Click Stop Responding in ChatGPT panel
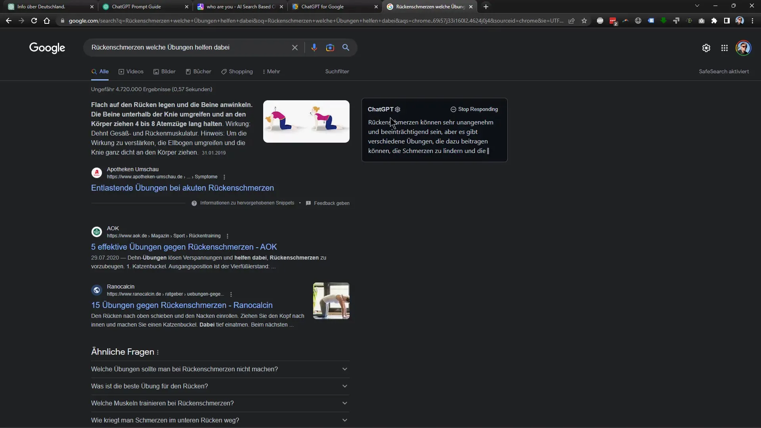761x428 pixels. click(x=474, y=109)
